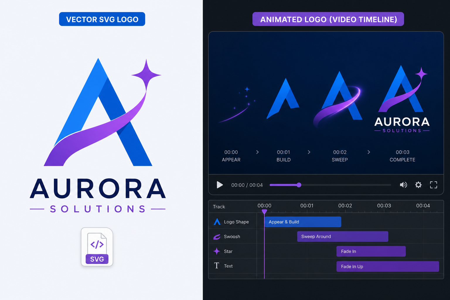The image size is (450, 300).
Task: Click the COMPLETE label text
Action: point(402,160)
